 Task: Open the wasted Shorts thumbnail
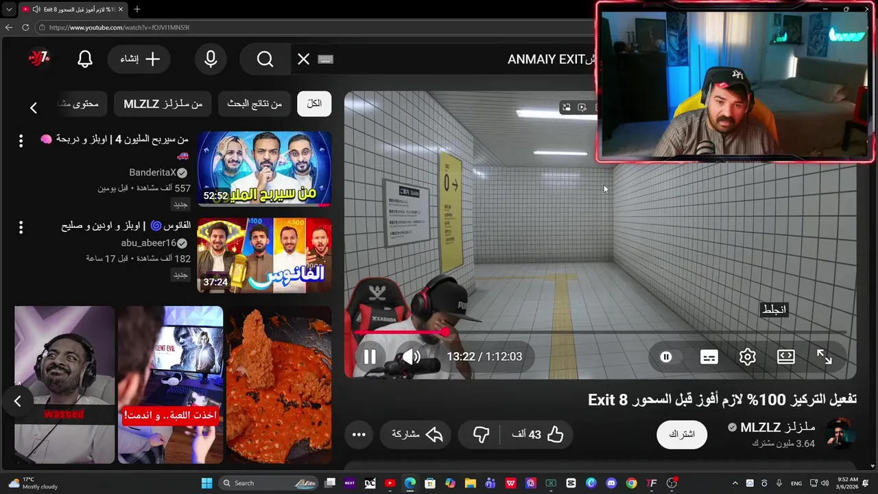[64, 385]
